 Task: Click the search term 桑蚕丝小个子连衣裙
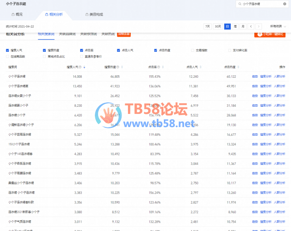21,183
